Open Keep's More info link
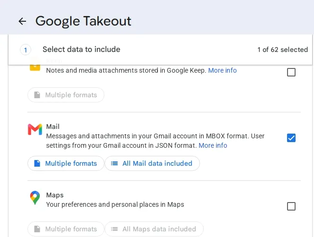The height and width of the screenshot is (237, 314). (222, 70)
